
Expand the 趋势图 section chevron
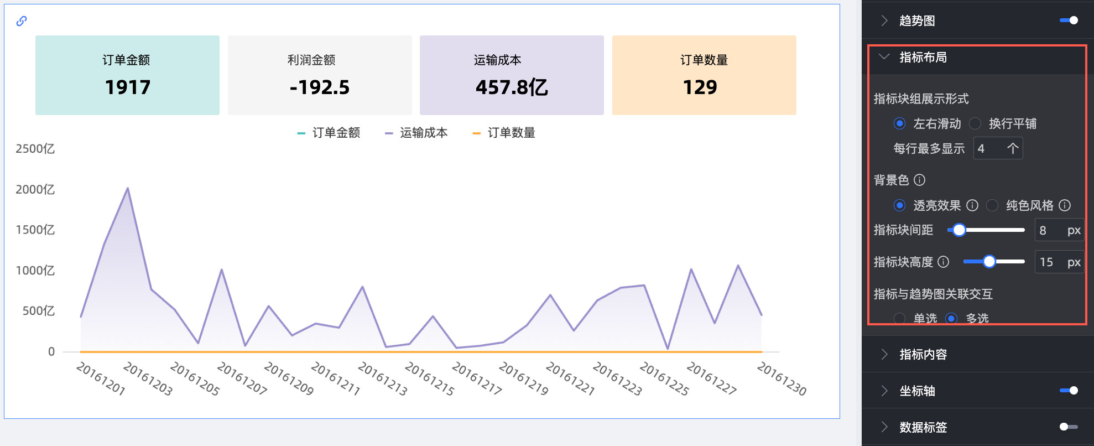coord(884,20)
